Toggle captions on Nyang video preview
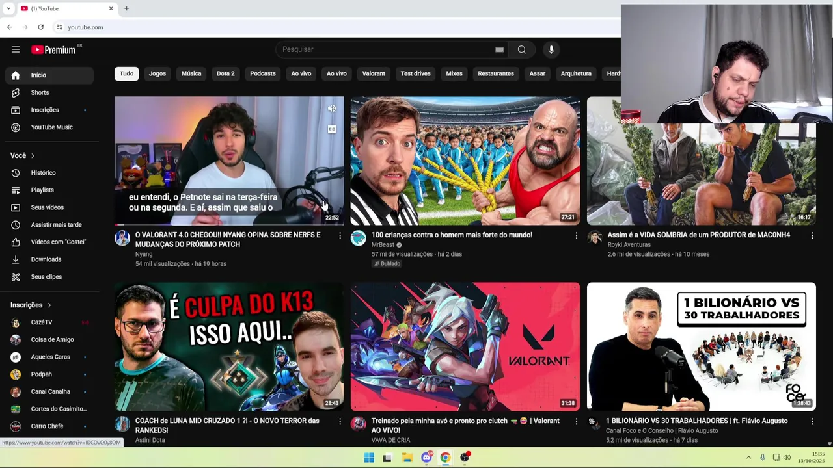 332,129
